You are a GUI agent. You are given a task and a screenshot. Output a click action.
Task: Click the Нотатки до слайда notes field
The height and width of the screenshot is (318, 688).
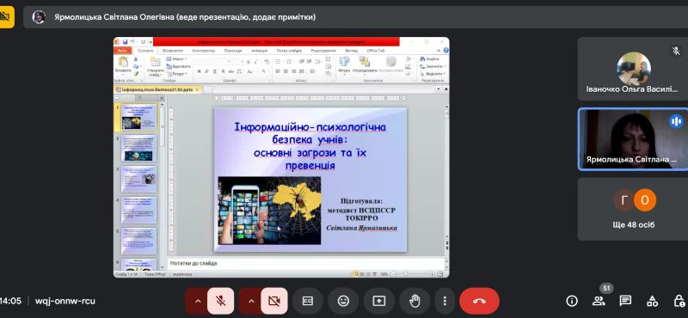307,263
